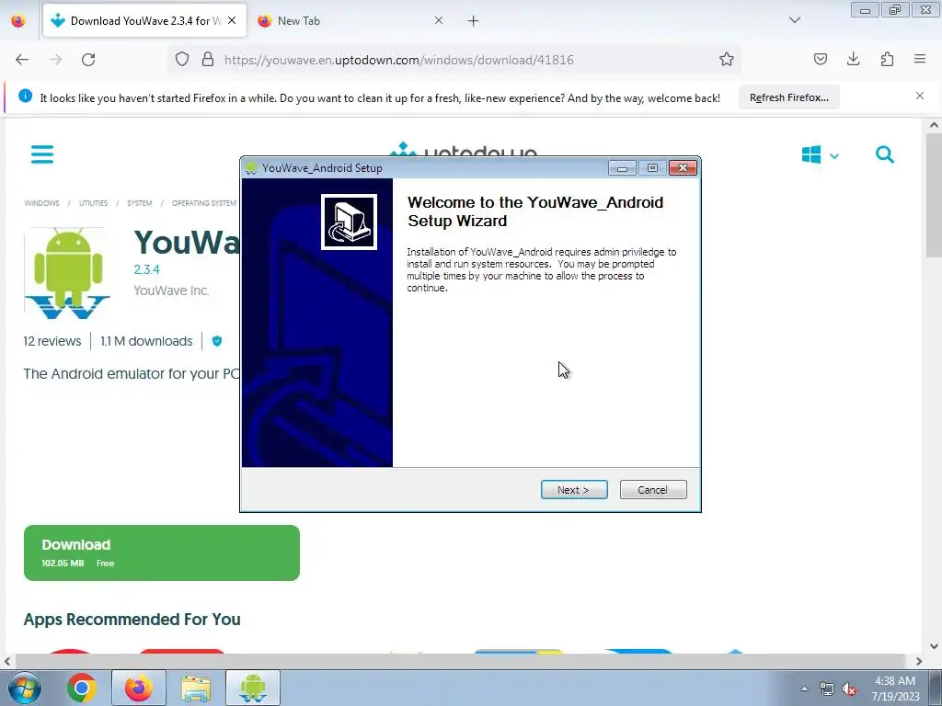
Task: Open the Firefox downloads panel
Action: pos(853,59)
